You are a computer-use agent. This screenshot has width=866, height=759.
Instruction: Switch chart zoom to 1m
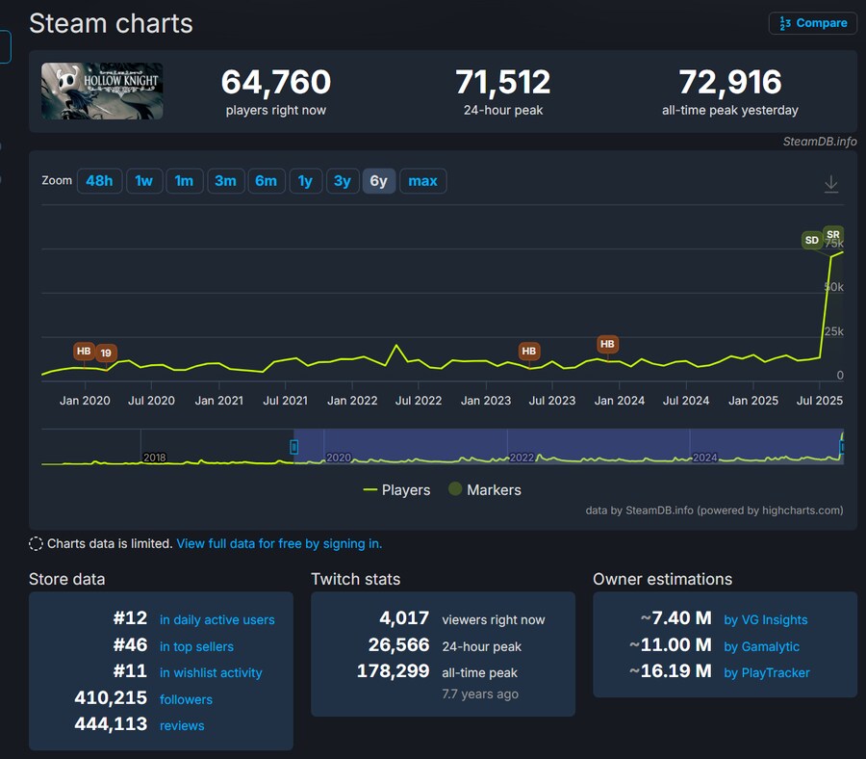click(x=184, y=181)
